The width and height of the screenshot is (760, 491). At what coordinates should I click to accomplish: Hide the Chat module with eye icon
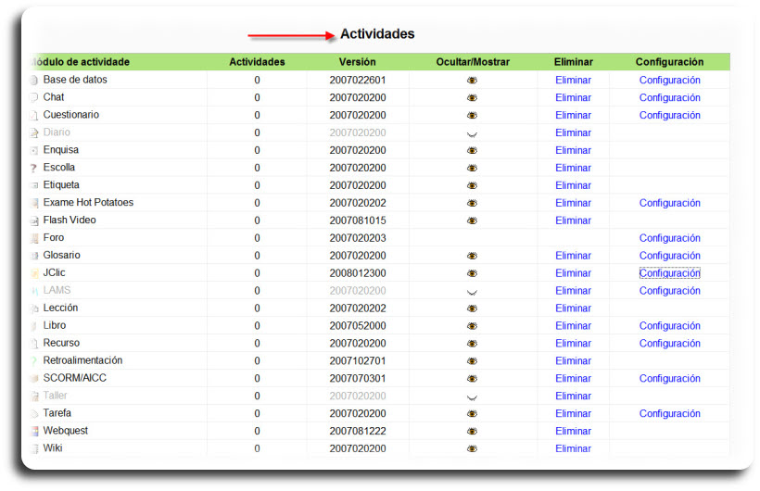coord(472,98)
